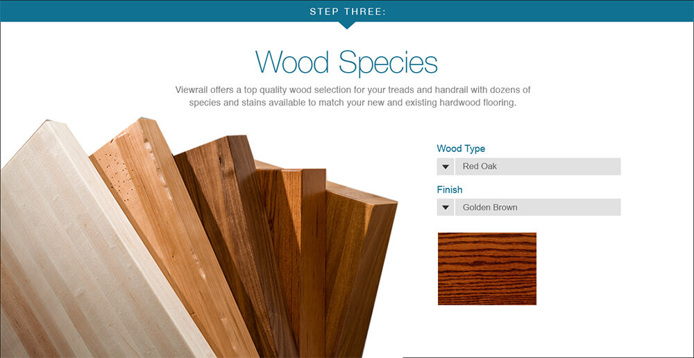Open the Finish dropdown arrow
Viewport: 694px width, 358px height.
click(446, 207)
